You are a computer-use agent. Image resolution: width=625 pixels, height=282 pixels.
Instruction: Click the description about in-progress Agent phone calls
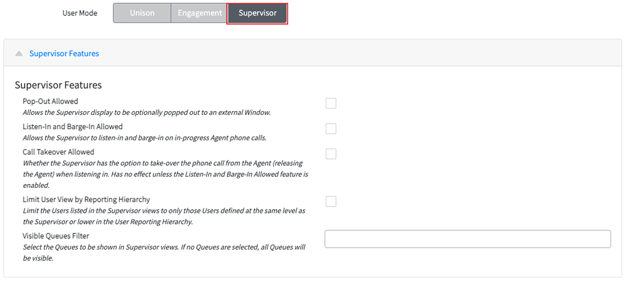tap(144, 138)
